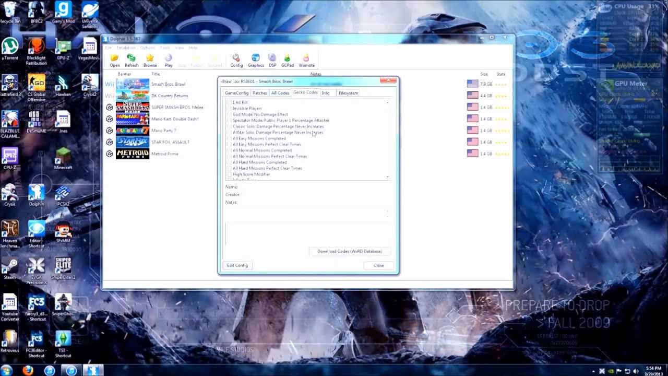668x376 pixels.
Task: Open Wiimote settings
Action: pos(306,61)
